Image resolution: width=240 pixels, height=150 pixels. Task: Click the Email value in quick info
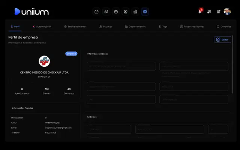(x=58, y=127)
